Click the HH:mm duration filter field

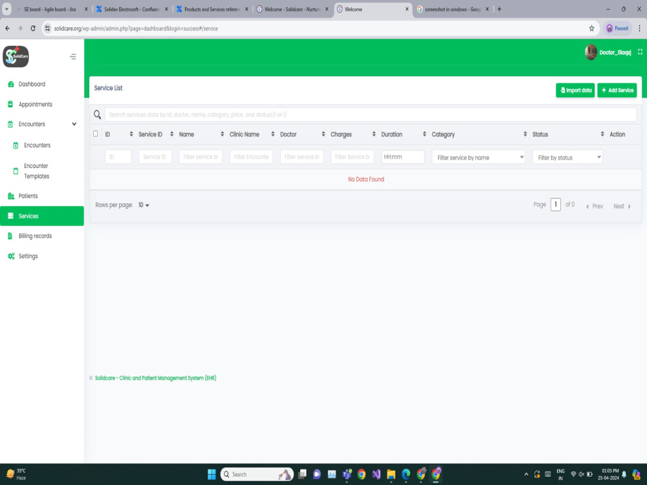point(402,156)
